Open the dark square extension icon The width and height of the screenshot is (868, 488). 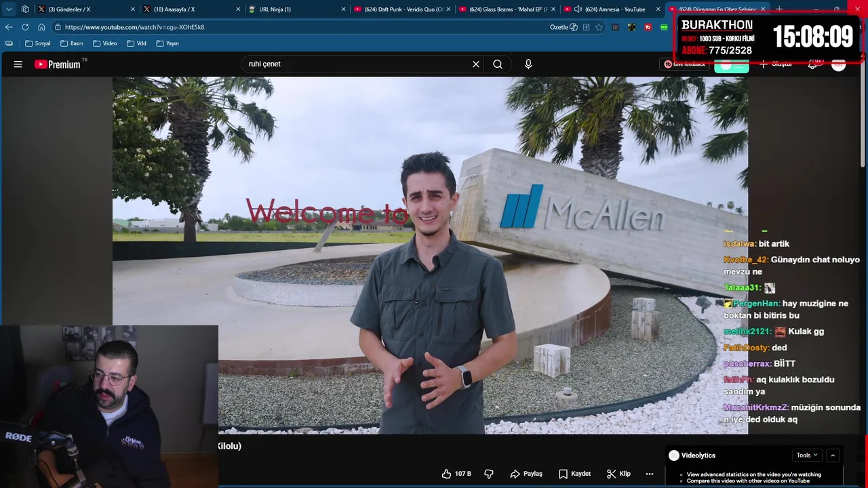(x=631, y=27)
